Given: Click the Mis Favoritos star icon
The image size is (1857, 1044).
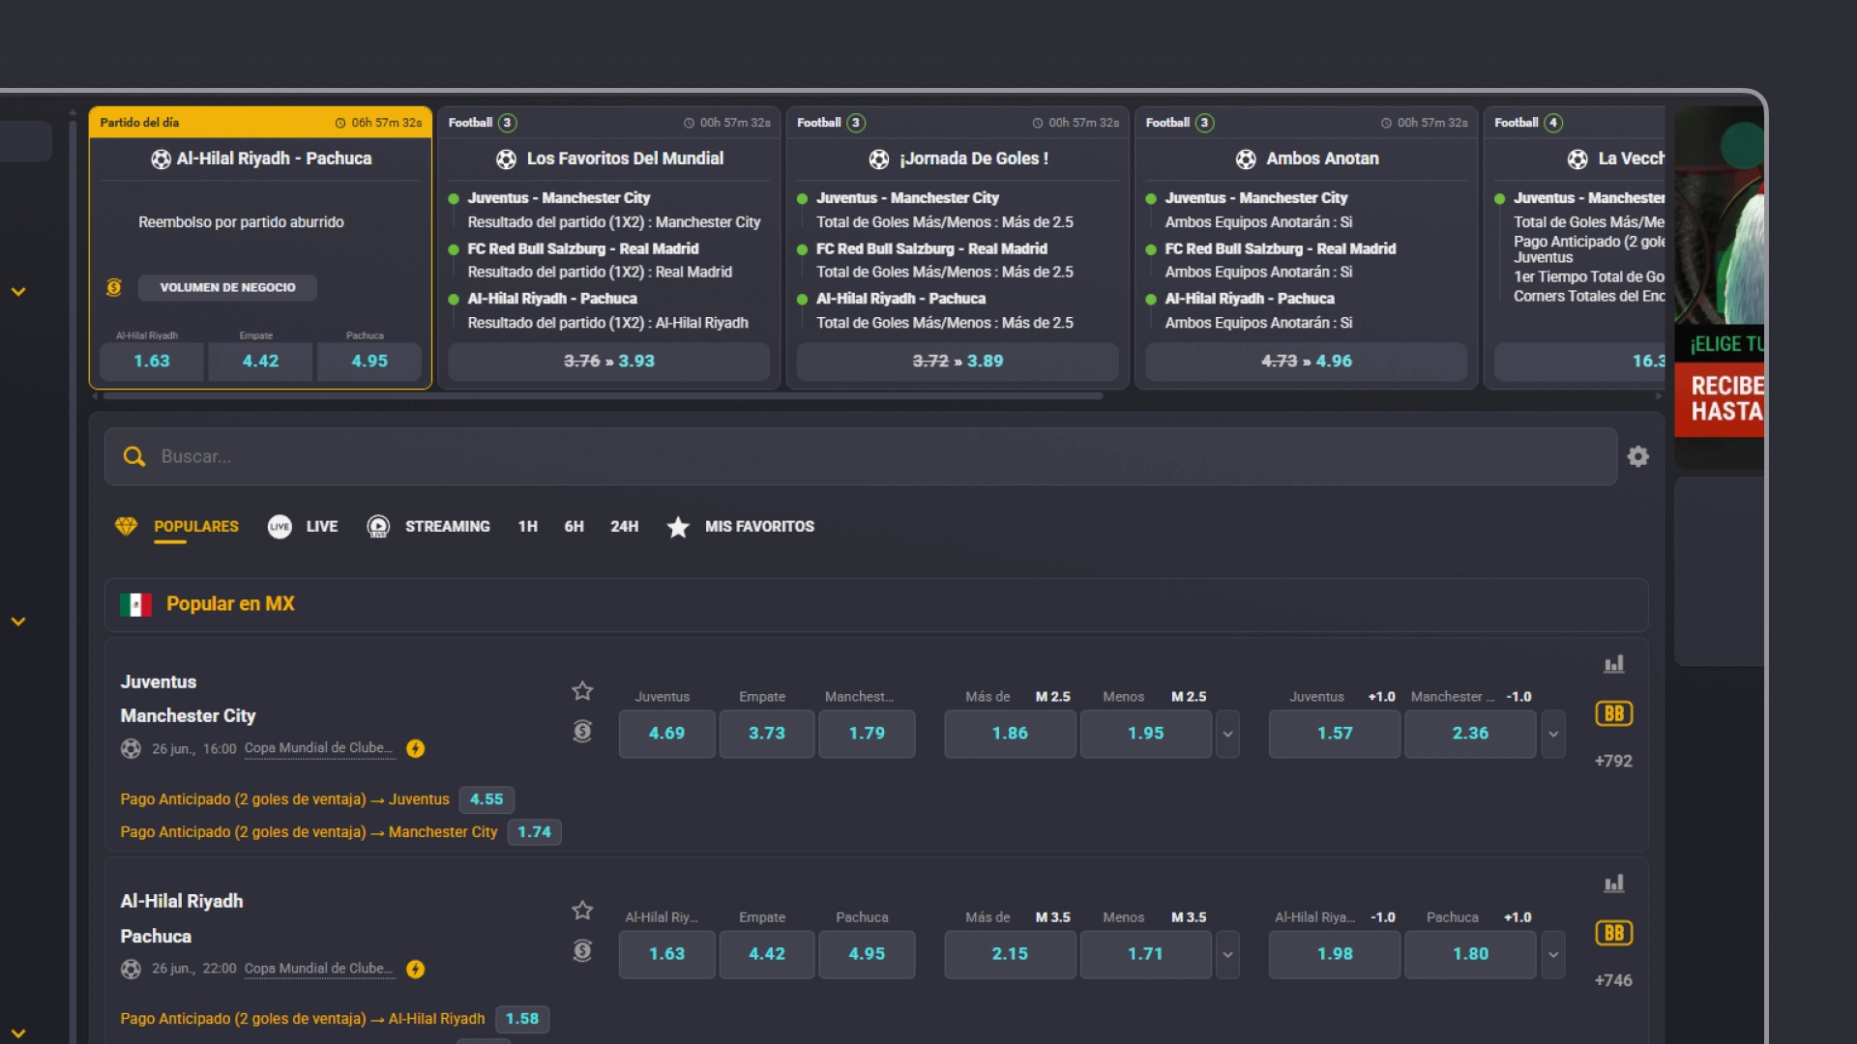Looking at the screenshot, I should click(x=678, y=527).
